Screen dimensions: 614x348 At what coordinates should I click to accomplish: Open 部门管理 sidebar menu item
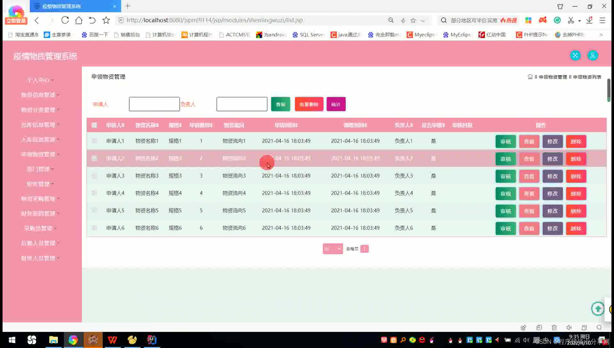(38, 169)
